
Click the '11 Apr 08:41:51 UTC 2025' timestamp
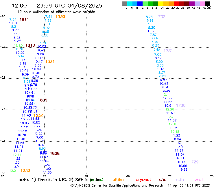pyautogui.click(x=189, y=185)
